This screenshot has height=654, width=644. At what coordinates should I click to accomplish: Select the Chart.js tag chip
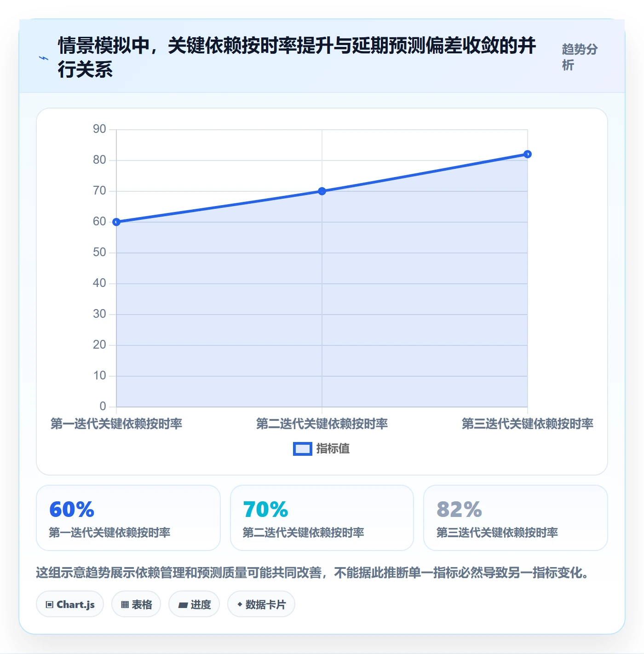[70, 604]
